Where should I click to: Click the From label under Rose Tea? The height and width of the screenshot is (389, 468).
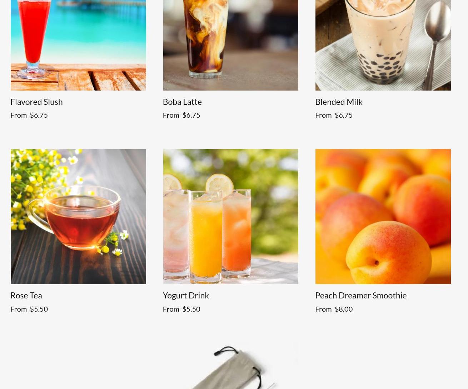click(19, 309)
